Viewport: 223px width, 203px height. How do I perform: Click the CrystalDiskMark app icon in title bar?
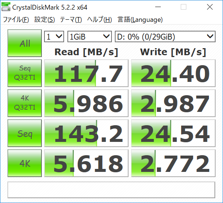[6, 7]
